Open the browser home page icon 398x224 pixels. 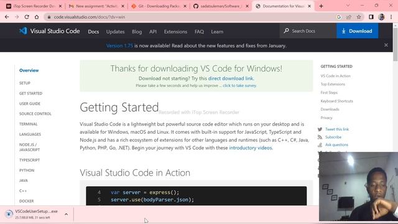point(37,17)
